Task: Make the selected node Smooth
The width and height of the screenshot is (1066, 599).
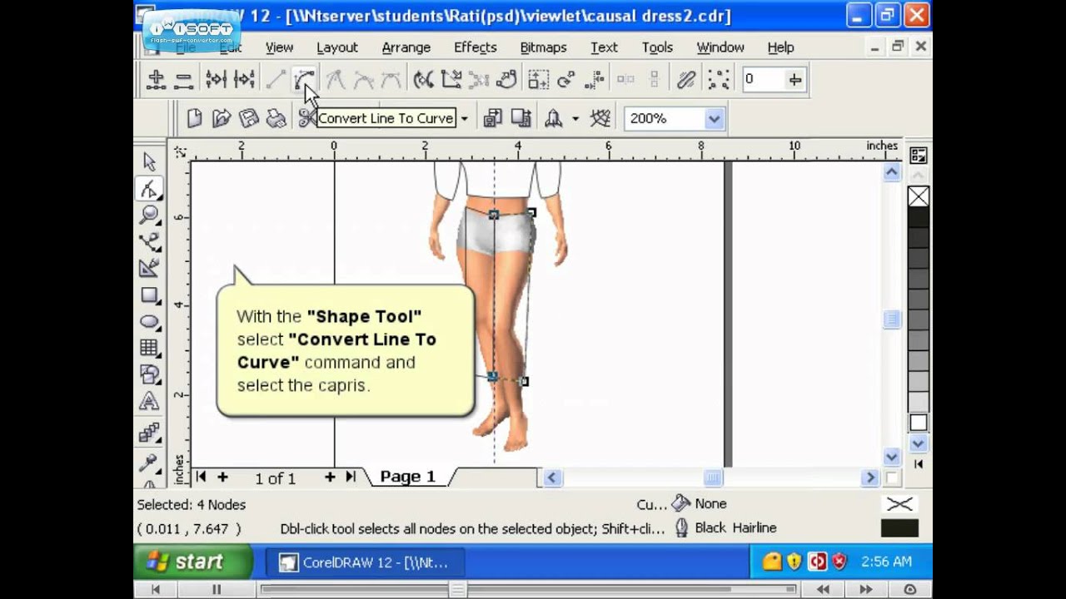Action: tap(364, 79)
